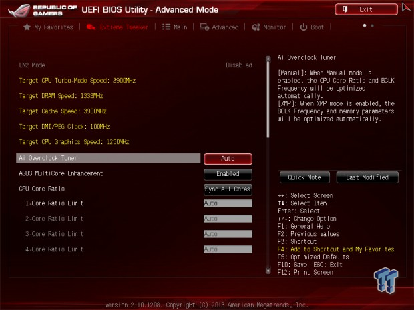Click the 2-Core Ratio Limit label
Screen dimensions: 414x310
pyautogui.click(x=54, y=219)
